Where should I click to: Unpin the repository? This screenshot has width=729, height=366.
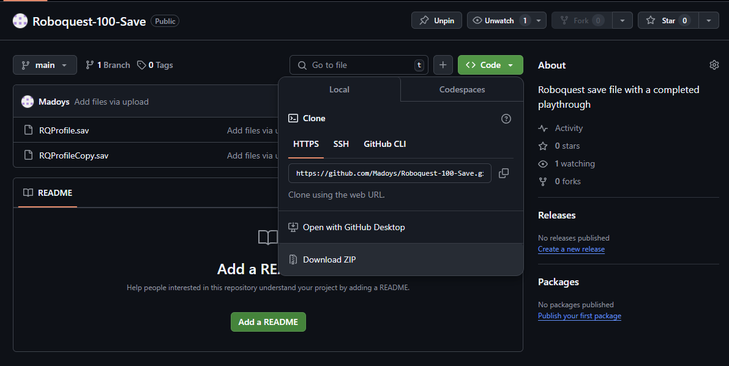pyautogui.click(x=436, y=20)
